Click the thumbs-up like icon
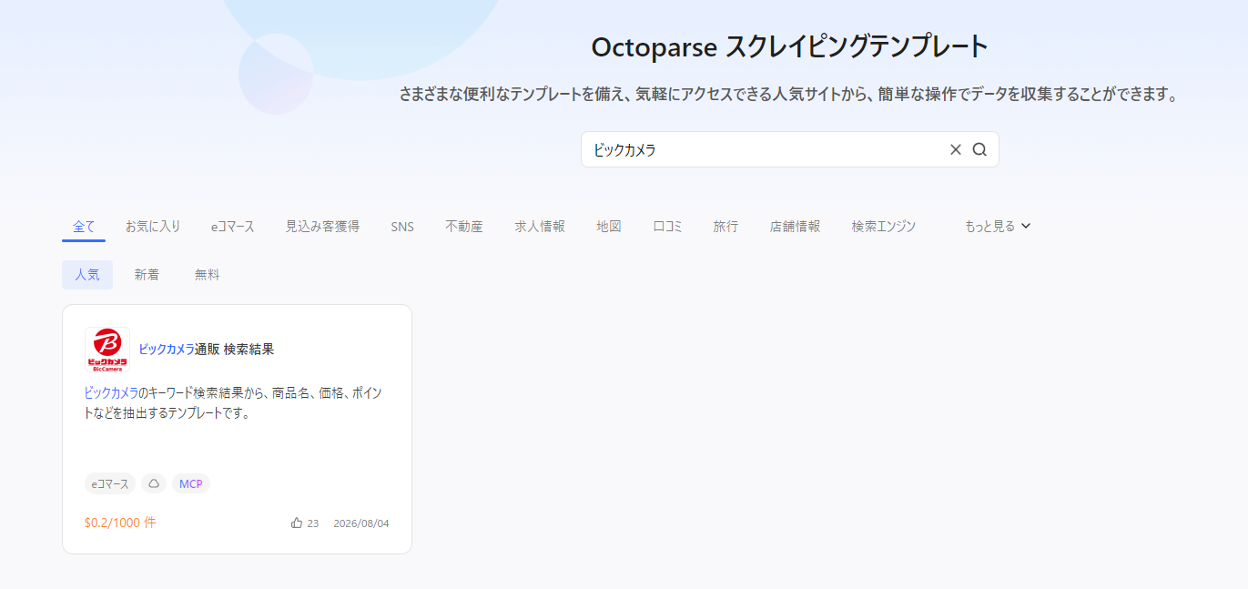Screen dimensions: 1248x589 coord(297,523)
